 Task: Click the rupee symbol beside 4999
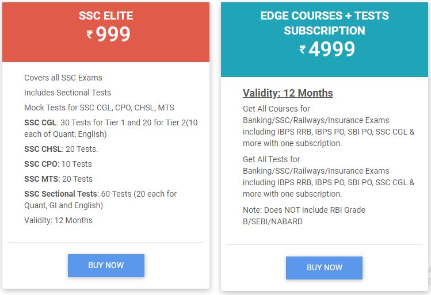(303, 49)
